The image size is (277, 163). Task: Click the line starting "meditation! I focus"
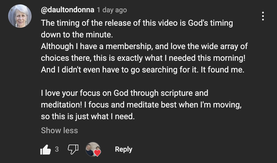[141, 105]
